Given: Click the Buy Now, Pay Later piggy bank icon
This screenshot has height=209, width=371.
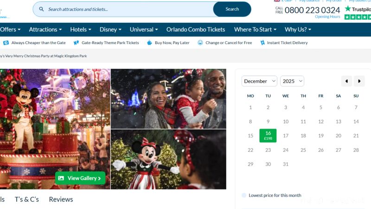Looking at the screenshot, I should tap(149, 43).
